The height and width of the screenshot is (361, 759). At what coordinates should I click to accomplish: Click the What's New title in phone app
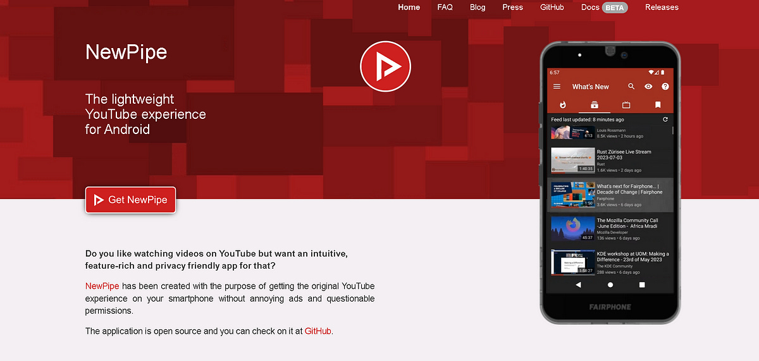[591, 87]
